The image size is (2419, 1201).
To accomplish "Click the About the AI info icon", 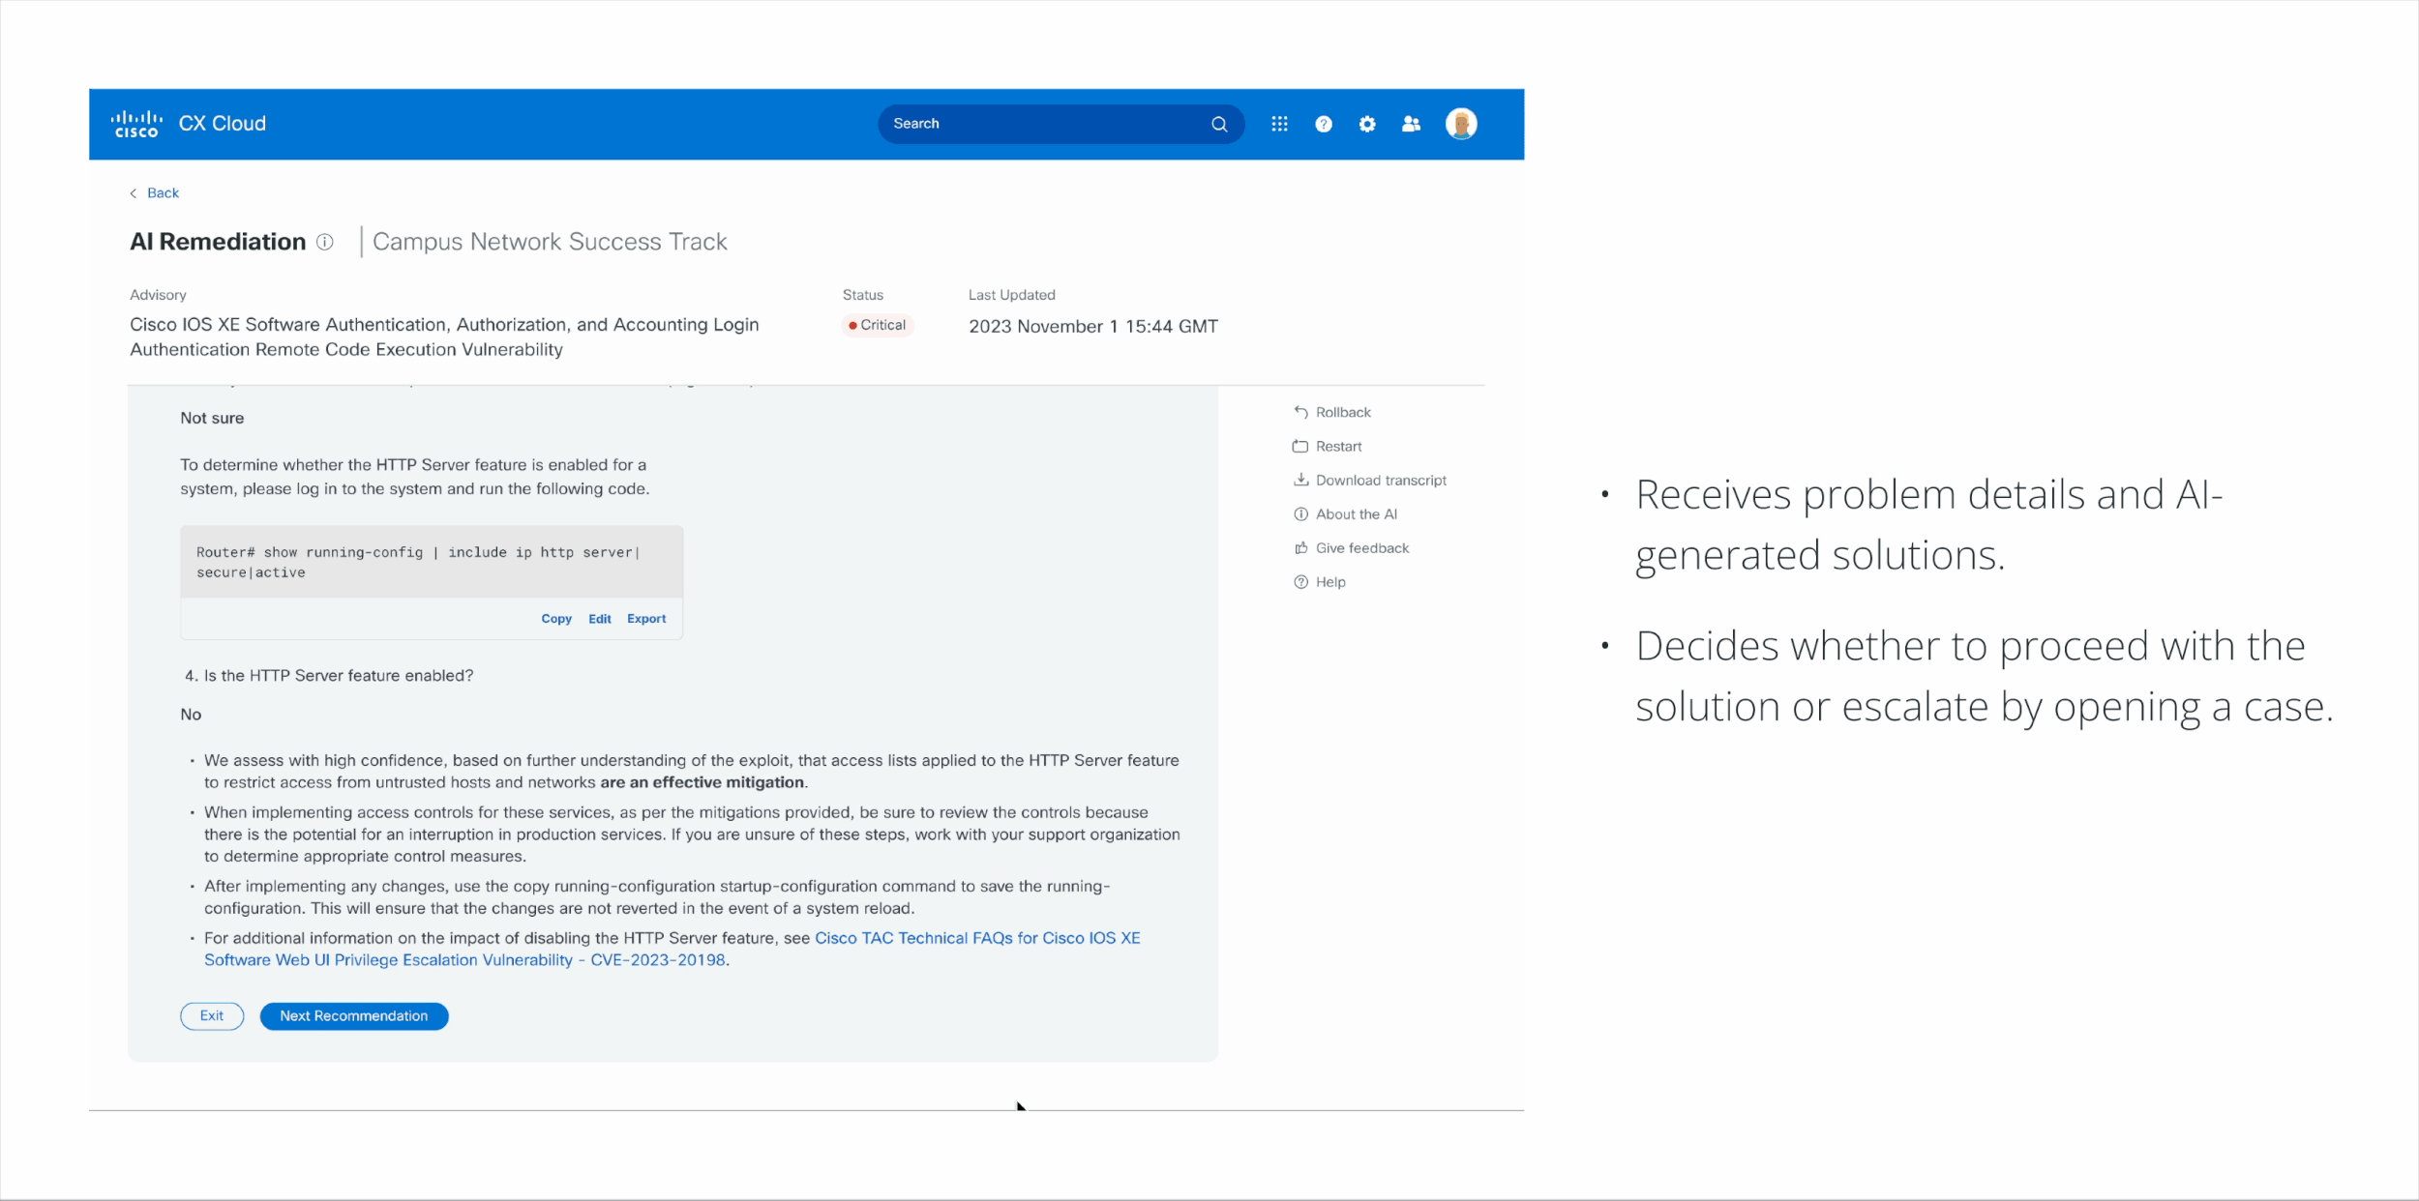I will [1300, 513].
